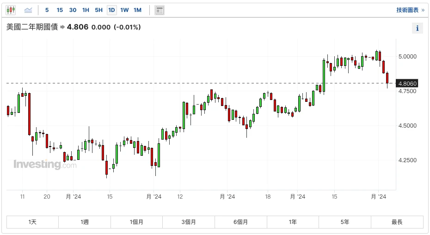
Task: Activate the 1D interval toggle
Action: (111, 10)
